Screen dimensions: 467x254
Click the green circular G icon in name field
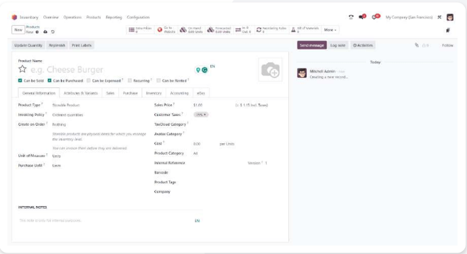pyautogui.click(x=204, y=70)
